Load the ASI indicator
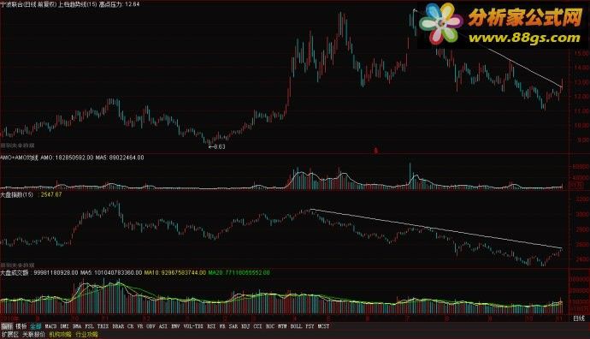Screen dimensions: 590x339 point(163,326)
